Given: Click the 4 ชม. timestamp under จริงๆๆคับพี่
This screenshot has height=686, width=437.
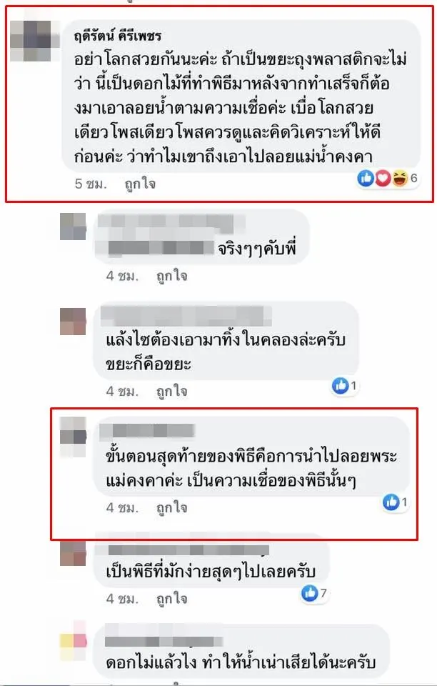Looking at the screenshot, I should pos(122,276).
